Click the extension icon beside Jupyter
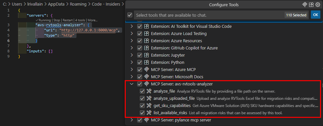Screen dimensions: 323x126 pyautogui.click(x=146, y=55)
